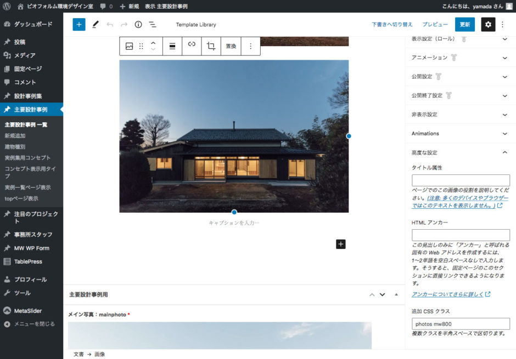The width and height of the screenshot is (516, 359).
Task: Select the 新規追加 submenu item
Action: click(x=15, y=136)
